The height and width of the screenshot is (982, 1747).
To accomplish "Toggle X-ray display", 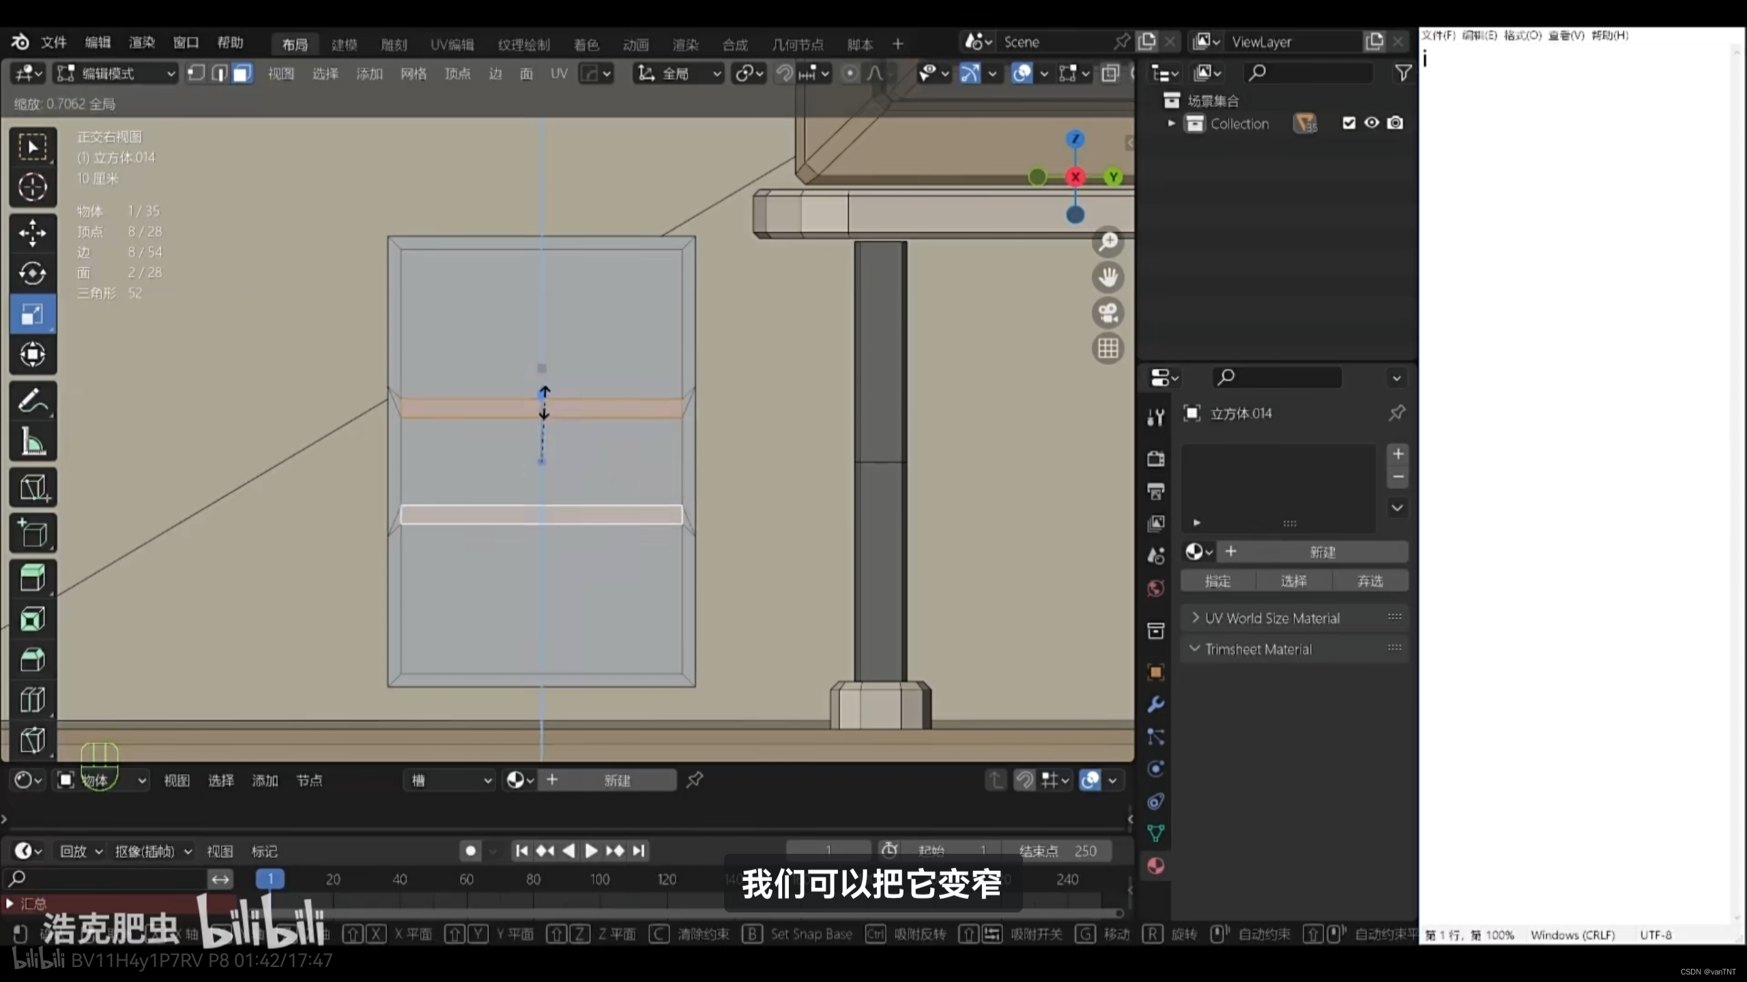I will (1110, 73).
